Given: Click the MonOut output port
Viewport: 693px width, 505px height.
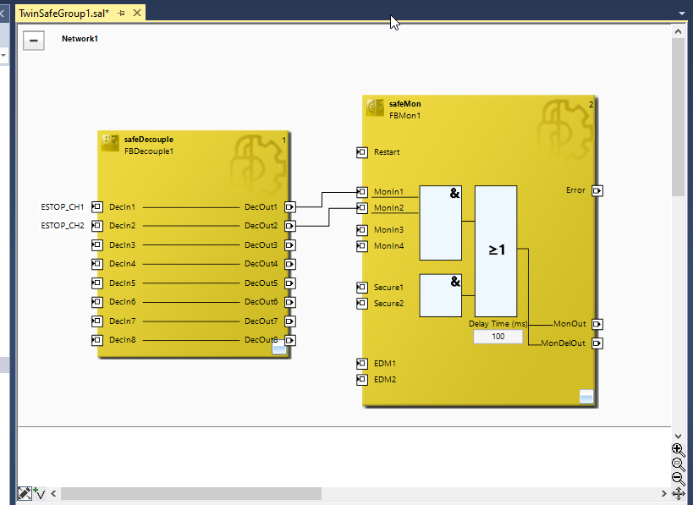Looking at the screenshot, I should click(597, 324).
